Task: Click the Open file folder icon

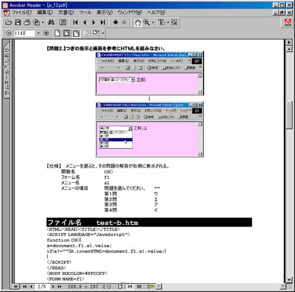Action: (x=8, y=22)
